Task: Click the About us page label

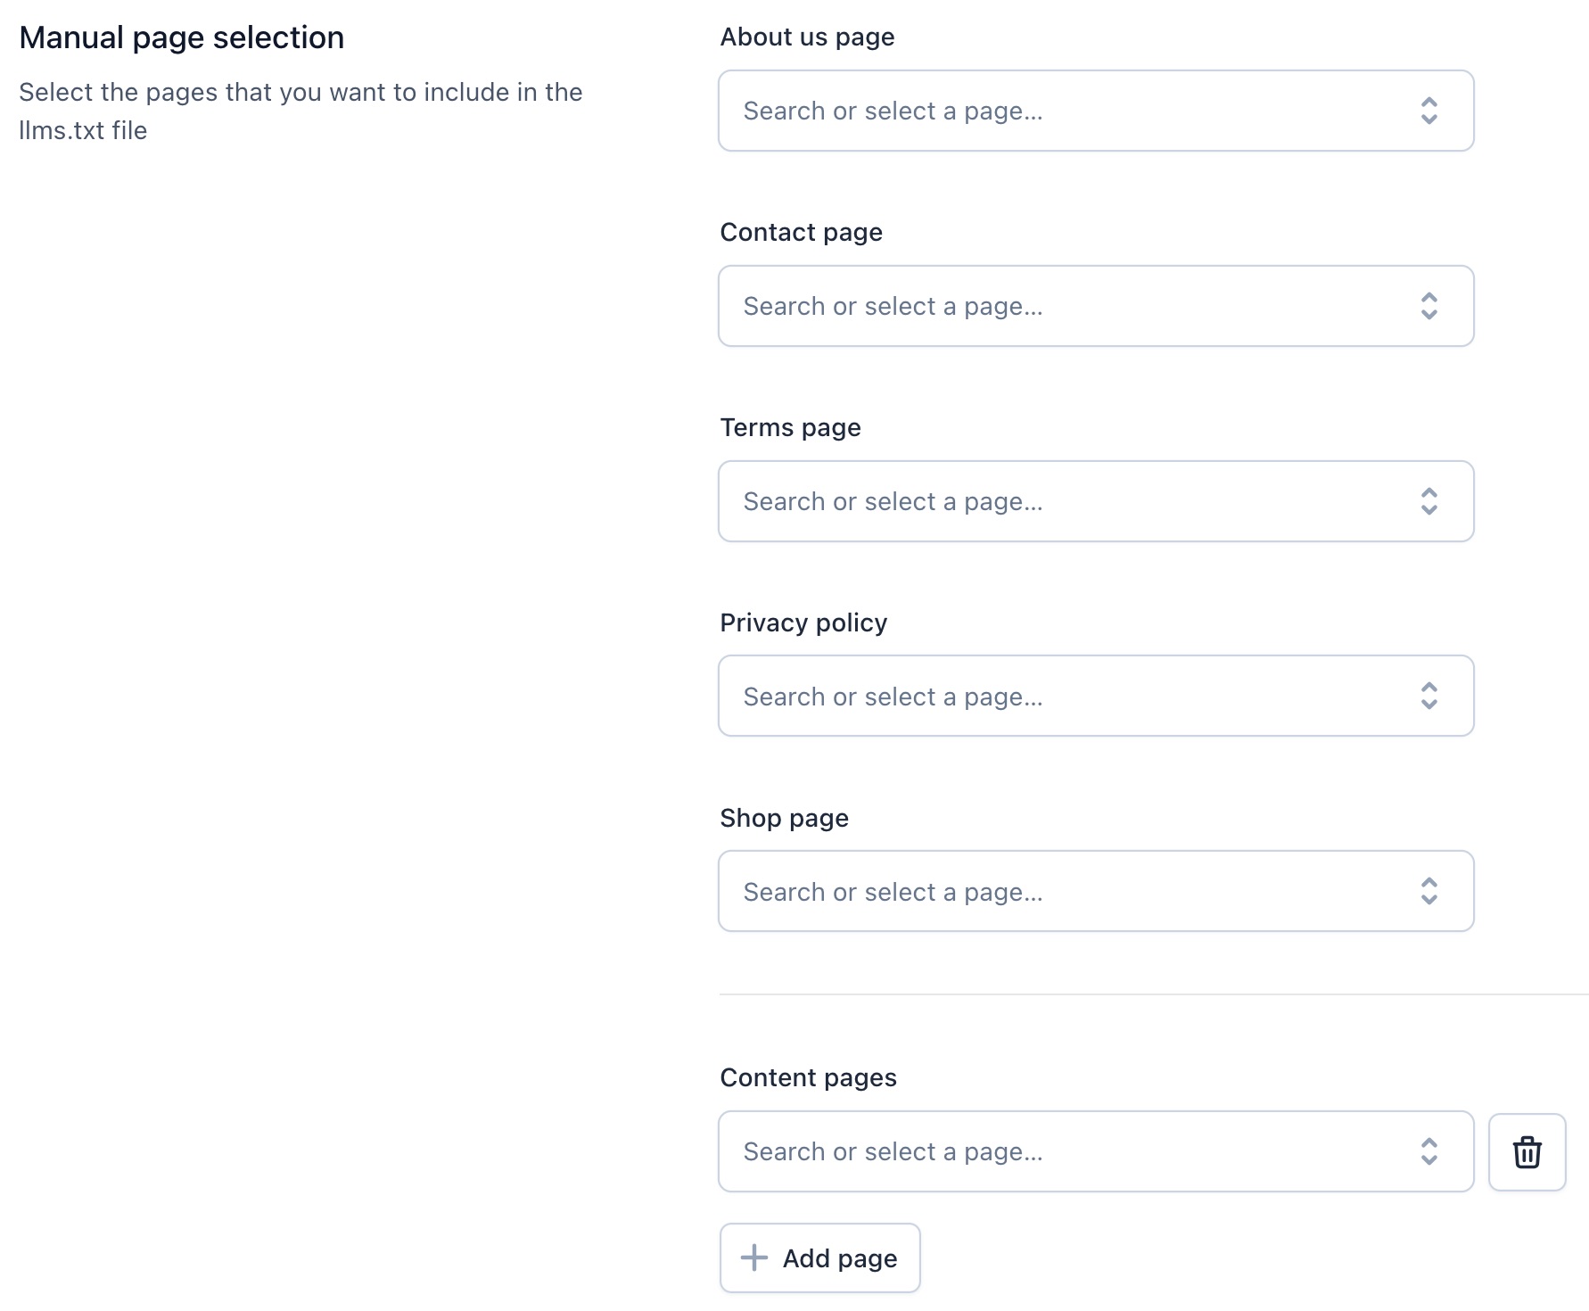Action: pyautogui.click(x=807, y=37)
